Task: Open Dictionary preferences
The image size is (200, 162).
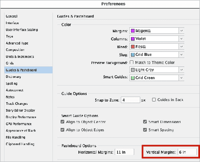Action: pos(13,77)
